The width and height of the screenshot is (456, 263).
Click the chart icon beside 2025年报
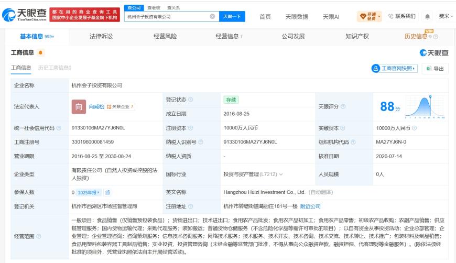click(107, 192)
